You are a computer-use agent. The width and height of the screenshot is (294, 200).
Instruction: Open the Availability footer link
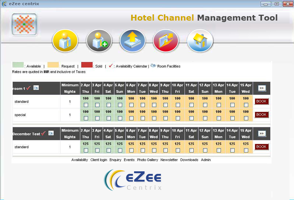[x=80, y=160]
